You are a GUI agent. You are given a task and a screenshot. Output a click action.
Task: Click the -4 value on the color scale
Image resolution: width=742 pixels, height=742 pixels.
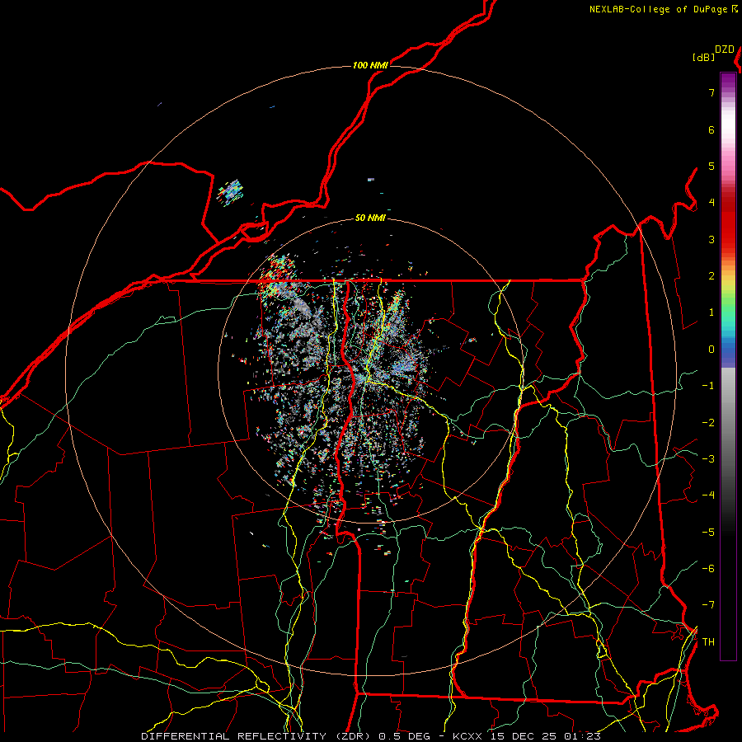(708, 495)
